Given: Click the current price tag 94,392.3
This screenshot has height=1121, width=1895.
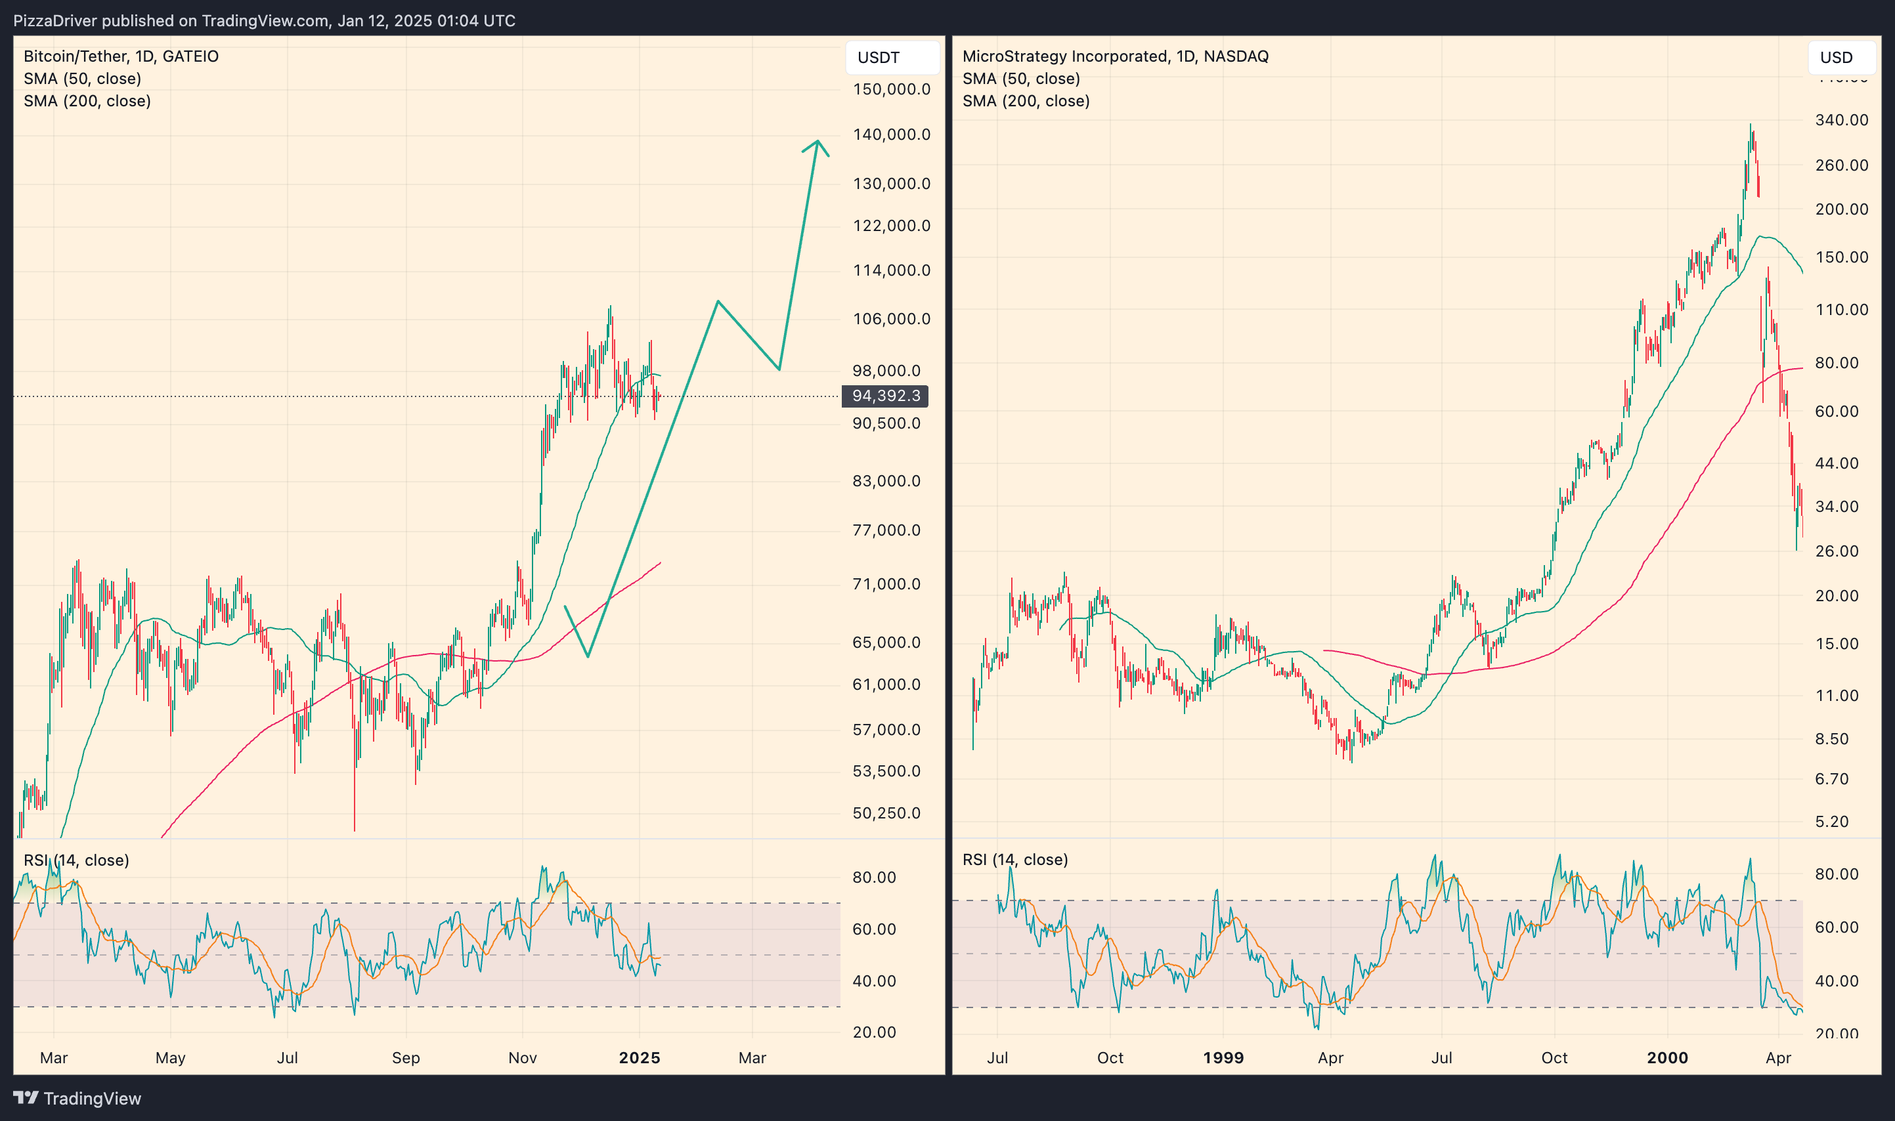Looking at the screenshot, I should click(886, 396).
